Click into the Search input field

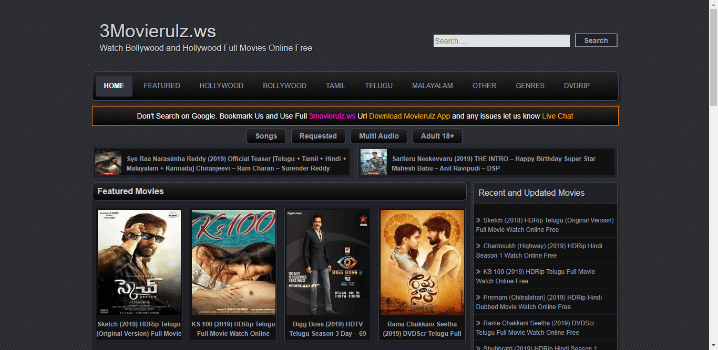tap(501, 41)
